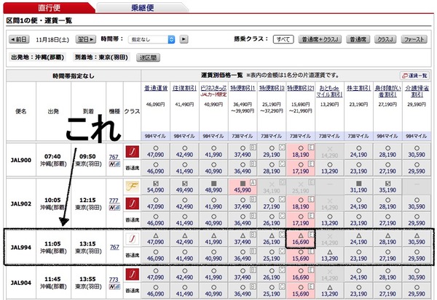Switch to the 直行便 tab
The width and height of the screenshot is (437, 300).
[49, 7]
